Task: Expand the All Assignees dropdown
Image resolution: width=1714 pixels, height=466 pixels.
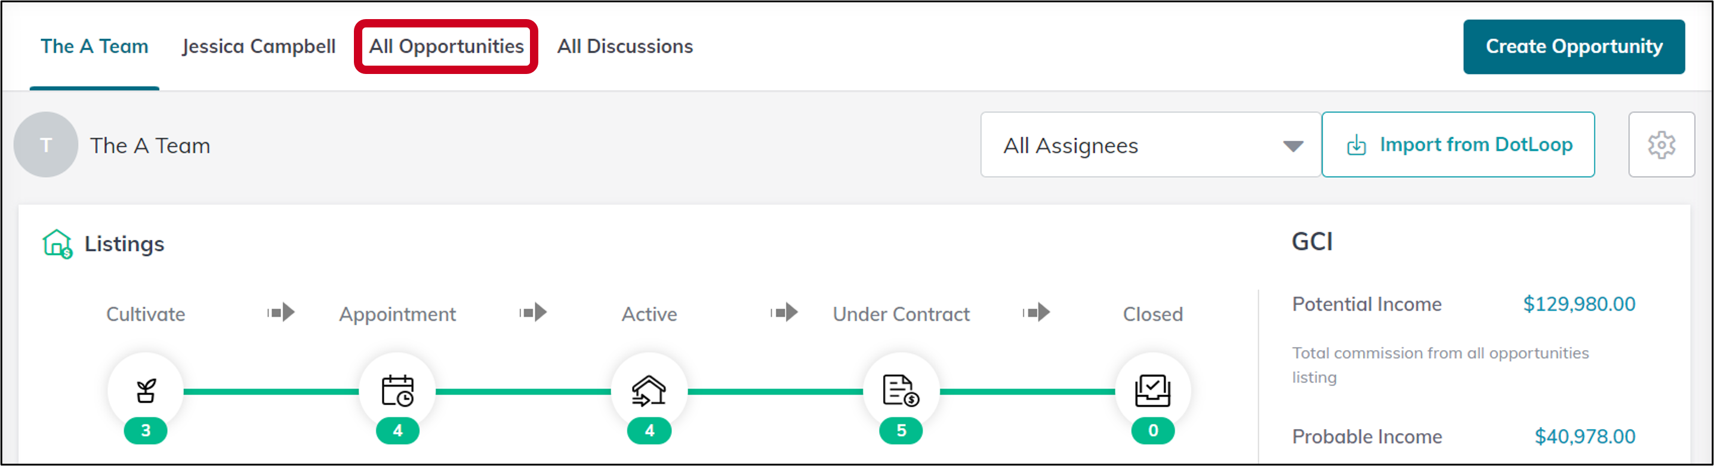Action: [x=1151, y=145]
